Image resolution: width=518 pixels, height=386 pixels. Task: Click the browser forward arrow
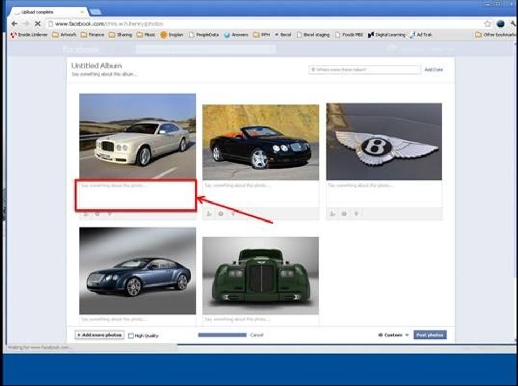click(26, 24)
